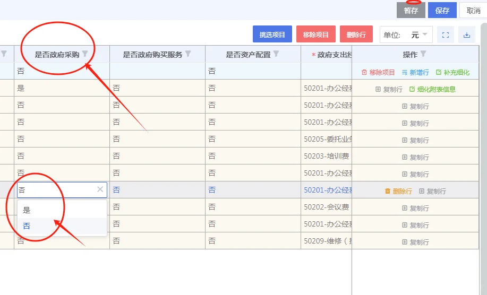Clear the 否 dropdown input value

coord(100,189)
